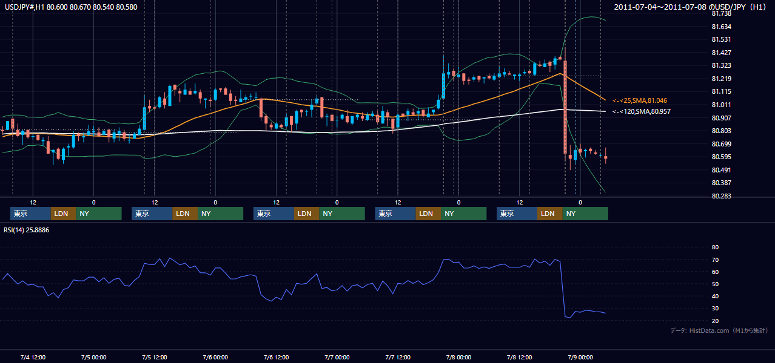This screenshot has width=775, height=363.
Task: Select the 7/5 12:00 time label
Action: 154,357
